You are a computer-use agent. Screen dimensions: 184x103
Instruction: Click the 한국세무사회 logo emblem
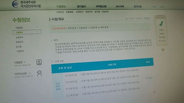[15, 4]
